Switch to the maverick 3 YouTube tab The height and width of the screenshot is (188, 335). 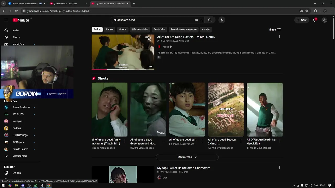tap(68, 4)
